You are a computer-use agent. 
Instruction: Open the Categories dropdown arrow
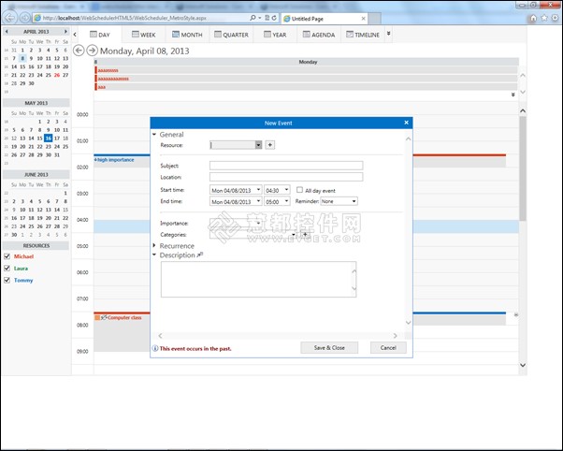[x=294, y=235]
